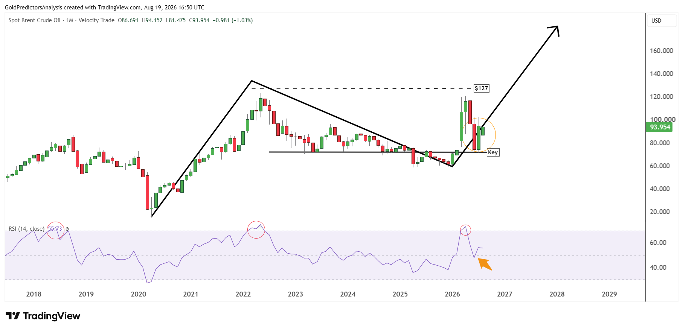Image resolution: width=683 pixels, height=330 pixels.
Task: Click the 120.000 price axis label
Action: pyautogui.click(x=662, y=97)
